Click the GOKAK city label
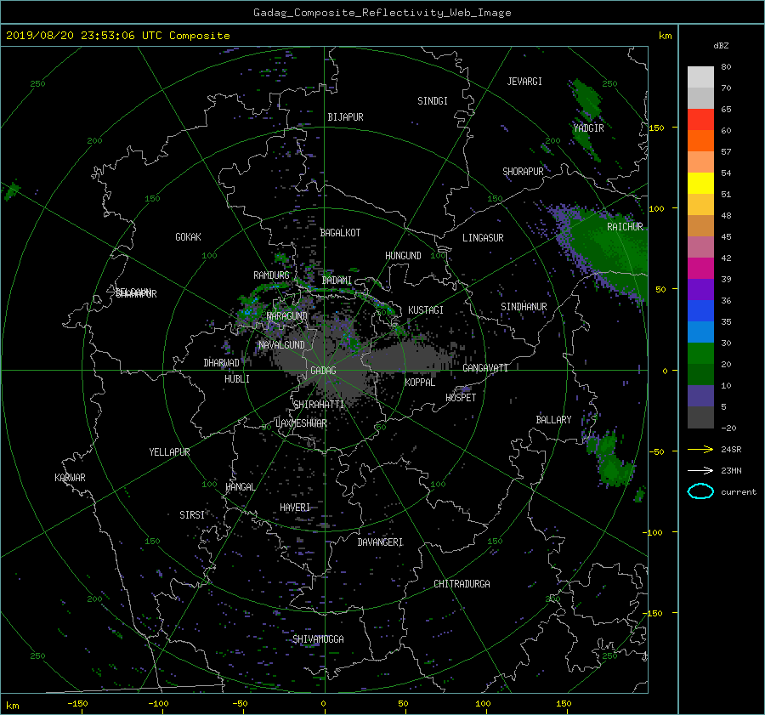Image resolution: width=765 pixels, height=715 pixels. [x=189, y=237]
